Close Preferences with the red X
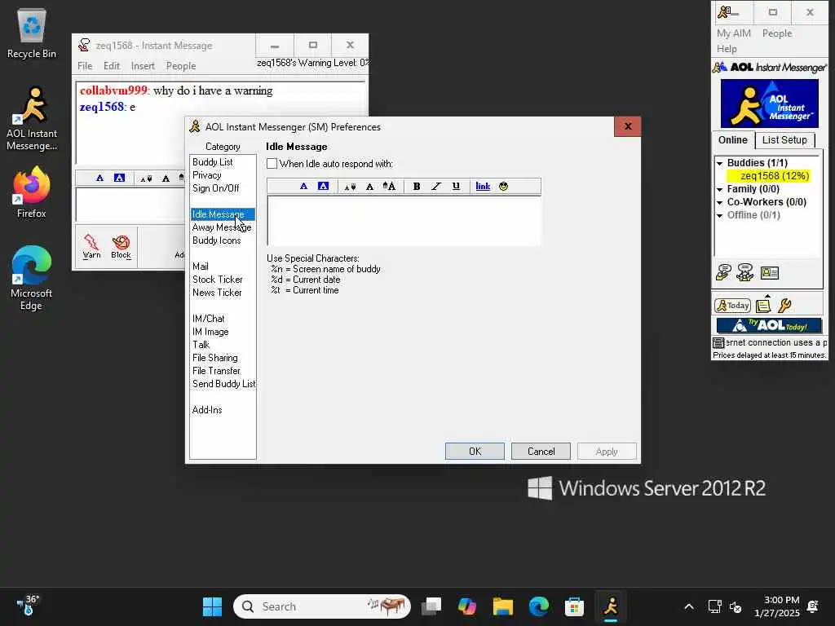 [628, 126]
